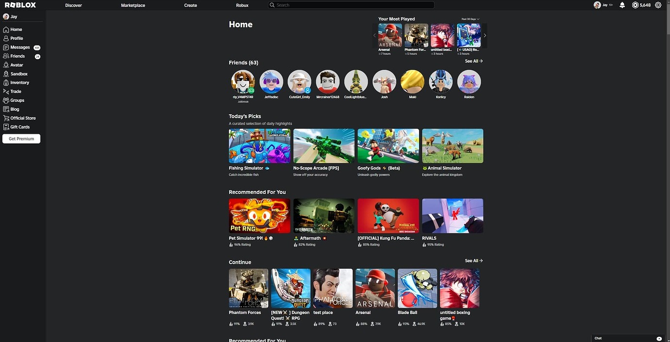This screenshot has width=670, height=342.
Task: Click See All next to Friends
Action: 474,61
